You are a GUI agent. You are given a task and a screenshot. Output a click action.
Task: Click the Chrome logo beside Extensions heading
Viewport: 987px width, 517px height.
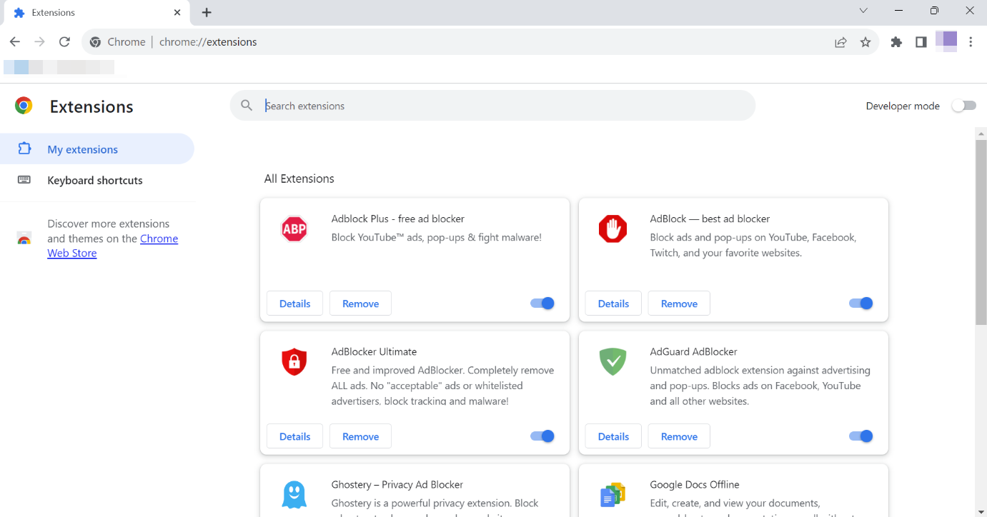(24, 106)
